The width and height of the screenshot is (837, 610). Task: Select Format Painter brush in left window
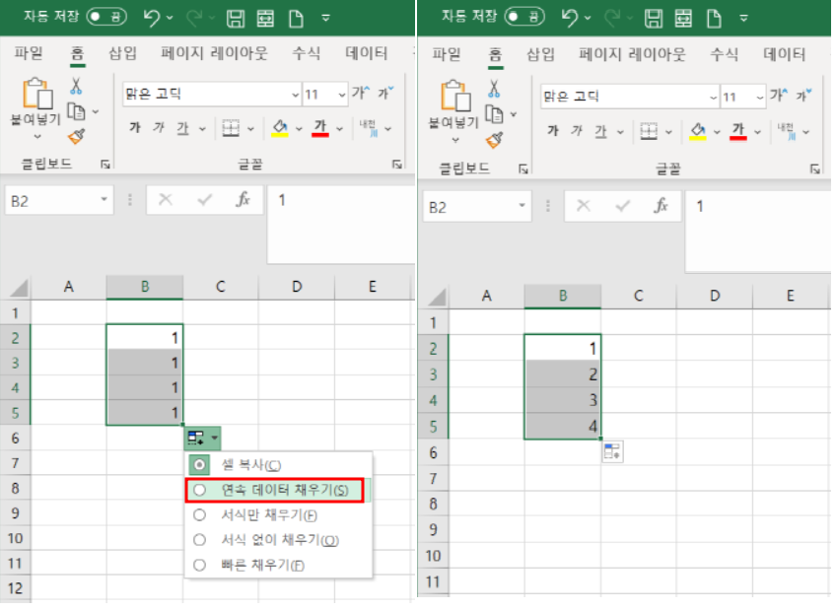coord(76,136)
